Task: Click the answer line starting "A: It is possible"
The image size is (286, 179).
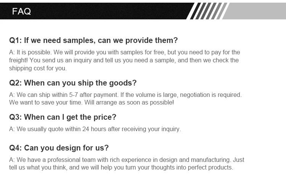Action: pos(124,52)
